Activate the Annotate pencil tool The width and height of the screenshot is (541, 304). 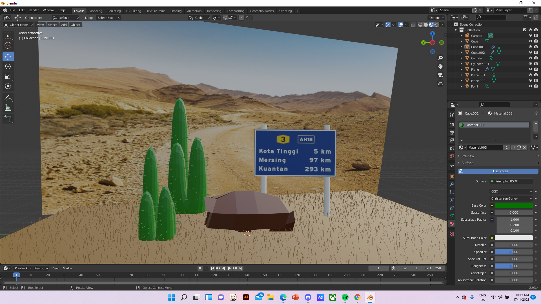(x=8, y=98)
